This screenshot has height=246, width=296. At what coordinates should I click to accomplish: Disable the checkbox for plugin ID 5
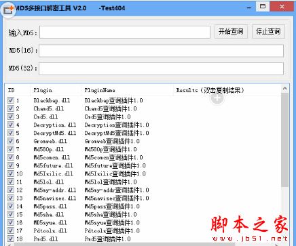pos(11,133)
